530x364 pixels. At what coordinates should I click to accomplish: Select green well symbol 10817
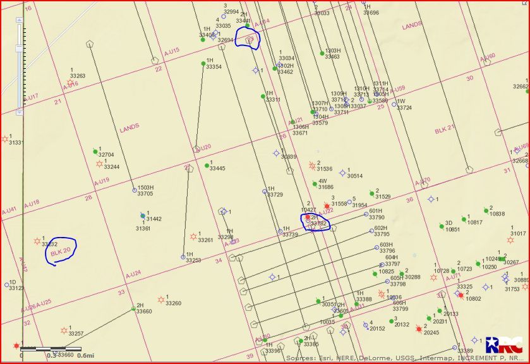(464, 219)
